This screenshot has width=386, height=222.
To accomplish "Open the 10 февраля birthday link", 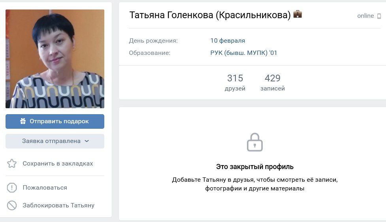I will 228,41.
